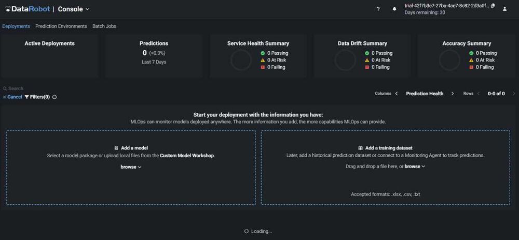The width and height of the screenshot is (519, 240).
Task: Open the notifications bell icon
Action: coord(394,9)
